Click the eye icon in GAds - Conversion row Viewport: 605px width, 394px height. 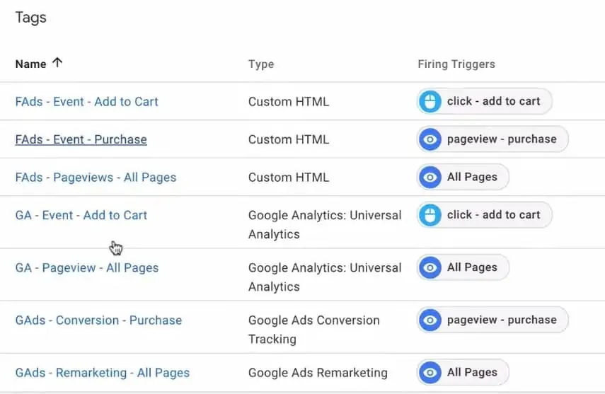(x=430, y=320)
